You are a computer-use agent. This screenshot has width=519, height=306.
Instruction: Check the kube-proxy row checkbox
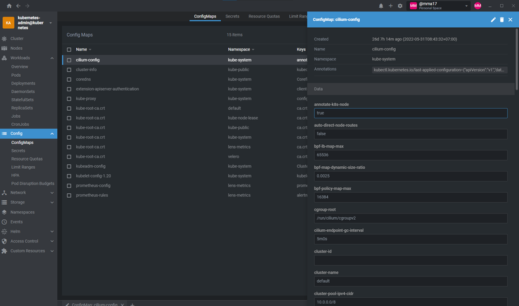point(69,99)
